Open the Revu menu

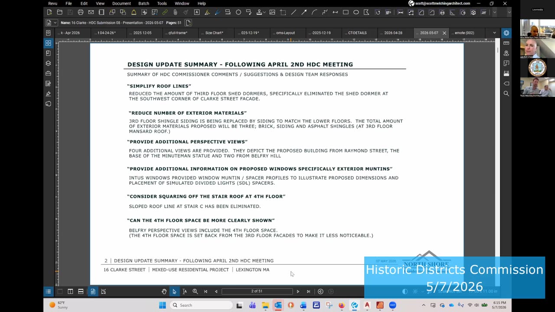52,3
